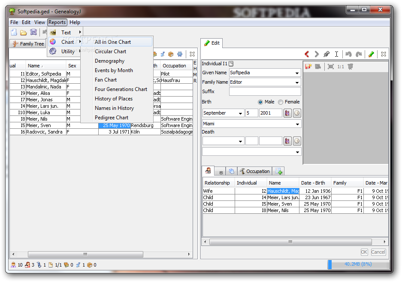
Task: Choose Pedigree Chart report
Action: (x=117, y=118)
